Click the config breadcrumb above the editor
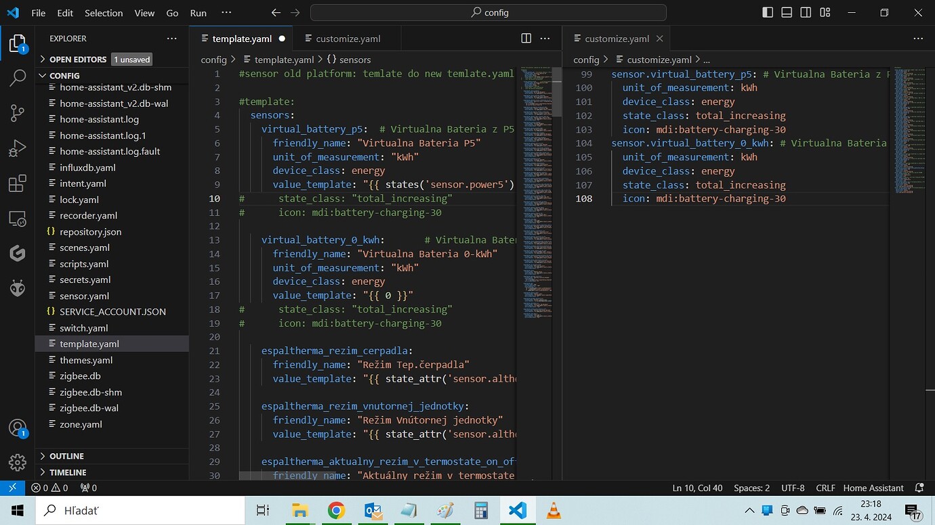This screenshot has width=935, height=525. point(213,60)
